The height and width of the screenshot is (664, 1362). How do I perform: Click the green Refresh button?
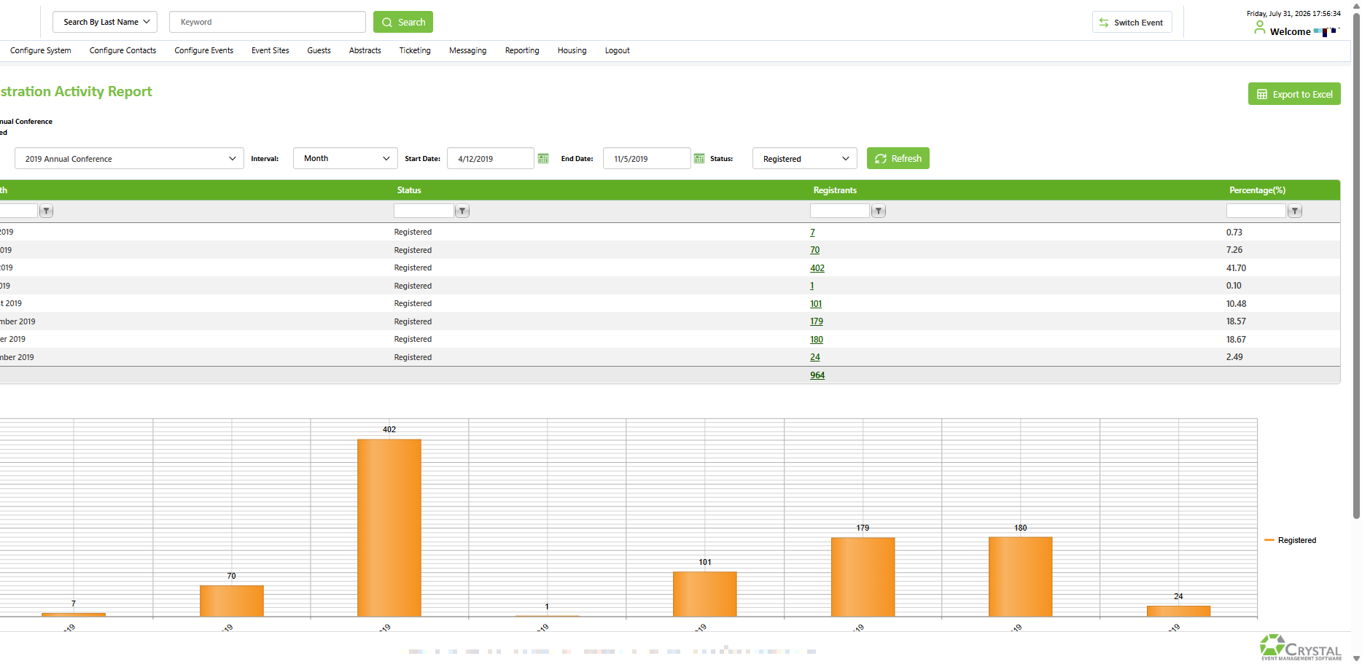click(x=898, y=158)
